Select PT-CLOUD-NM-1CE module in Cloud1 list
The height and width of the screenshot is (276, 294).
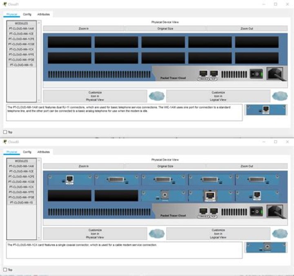pyautogui.click(x=21, y=34)
